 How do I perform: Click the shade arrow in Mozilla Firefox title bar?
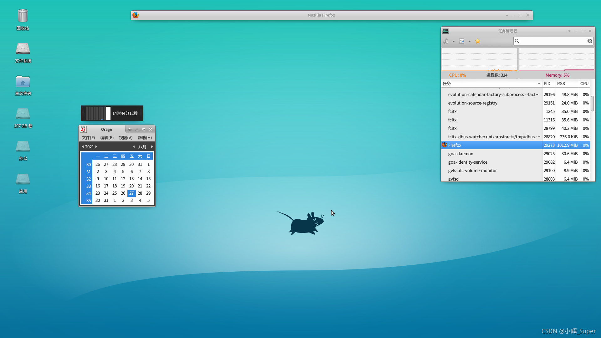tap(507, 15)
